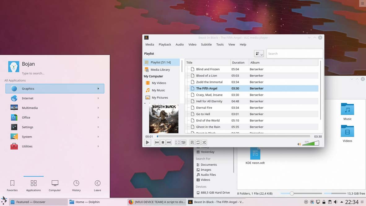Expand the Utilities application category

pos(55,146)
